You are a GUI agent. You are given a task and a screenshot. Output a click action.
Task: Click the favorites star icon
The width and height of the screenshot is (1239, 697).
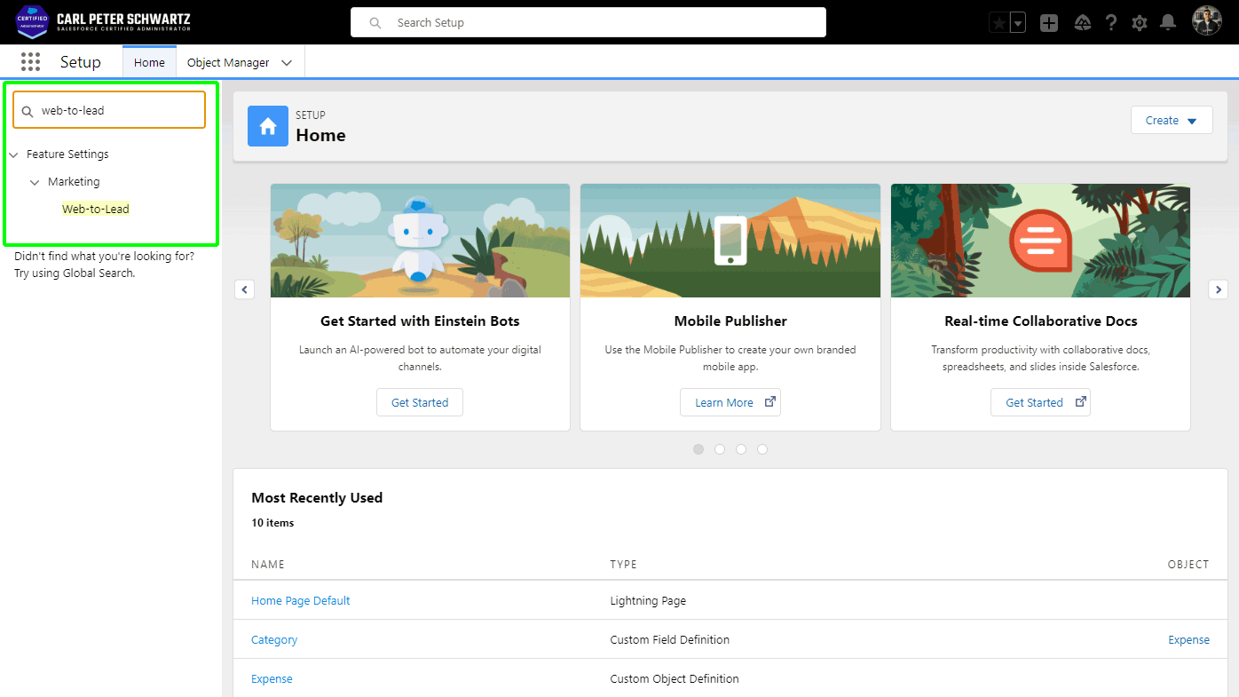pyautogui.click(x=998, y=23)
